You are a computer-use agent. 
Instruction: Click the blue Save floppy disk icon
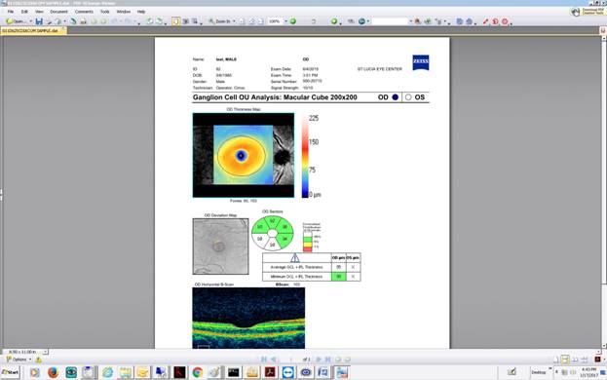point(39,21)
